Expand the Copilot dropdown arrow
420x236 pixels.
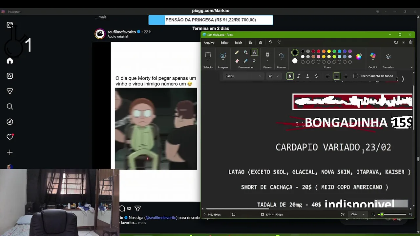(x=373, y=61)
